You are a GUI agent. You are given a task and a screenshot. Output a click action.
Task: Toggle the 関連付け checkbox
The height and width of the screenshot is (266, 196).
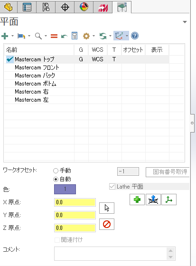57,240
